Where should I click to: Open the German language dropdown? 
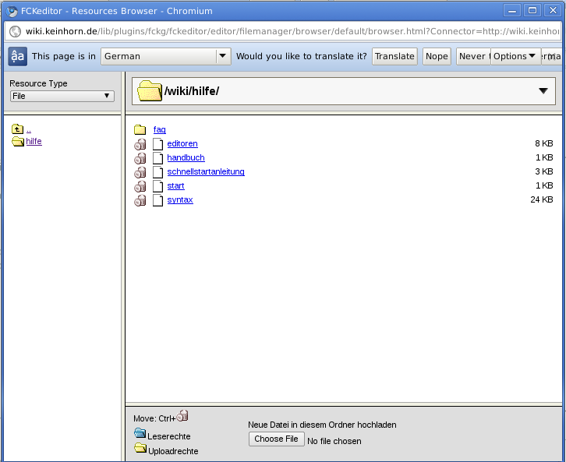pos(166,56)
